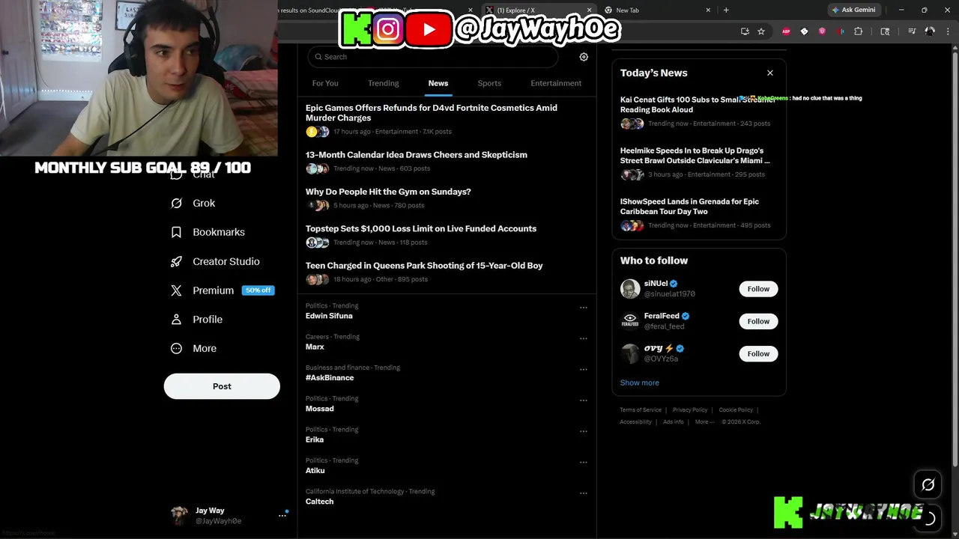Screen dimensions: 959x539
Task: Click the search magnifier icon
Action: coord(318,57)
